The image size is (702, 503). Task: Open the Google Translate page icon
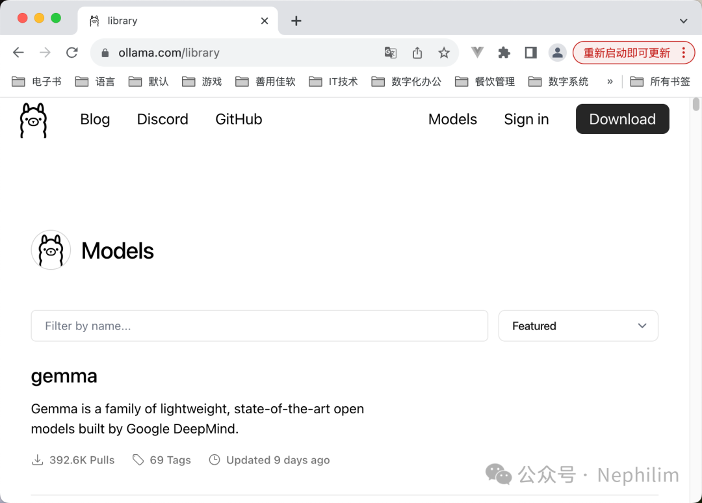391,53
